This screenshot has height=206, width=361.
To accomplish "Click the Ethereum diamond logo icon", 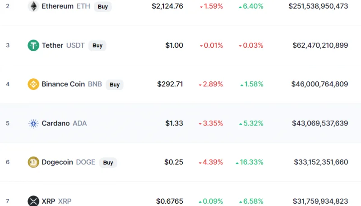I will pos(33,6).
